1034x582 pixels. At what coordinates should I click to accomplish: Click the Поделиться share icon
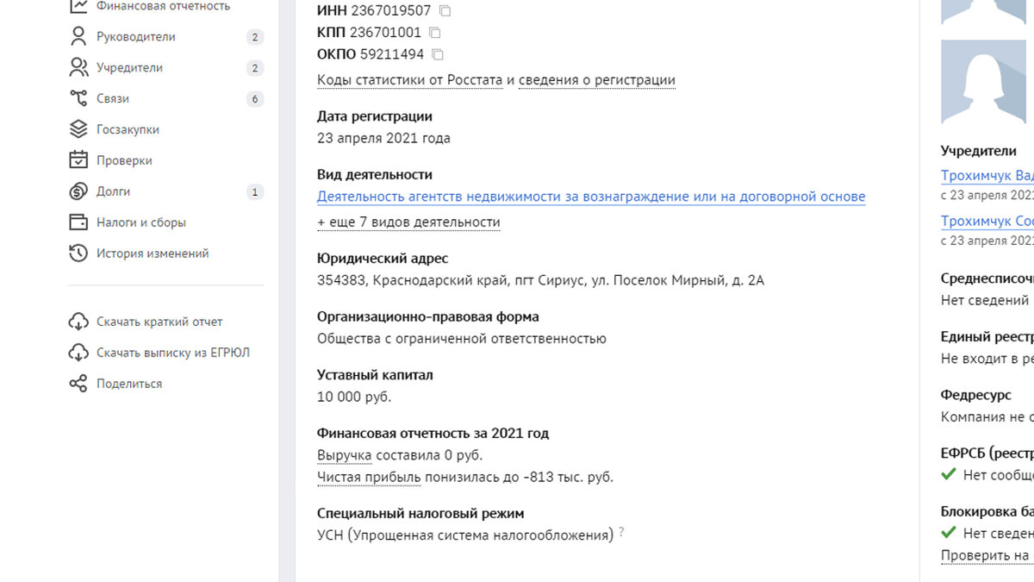(x=78, y=384)
